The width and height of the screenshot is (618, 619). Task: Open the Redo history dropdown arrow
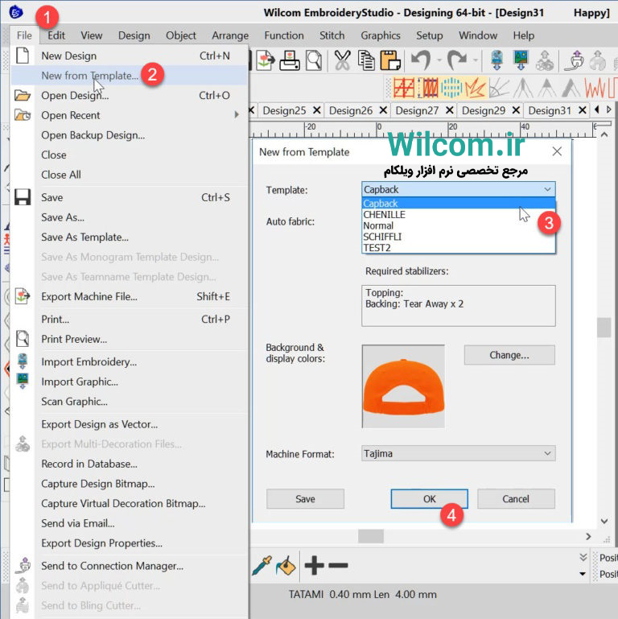(x=476, y=60)
